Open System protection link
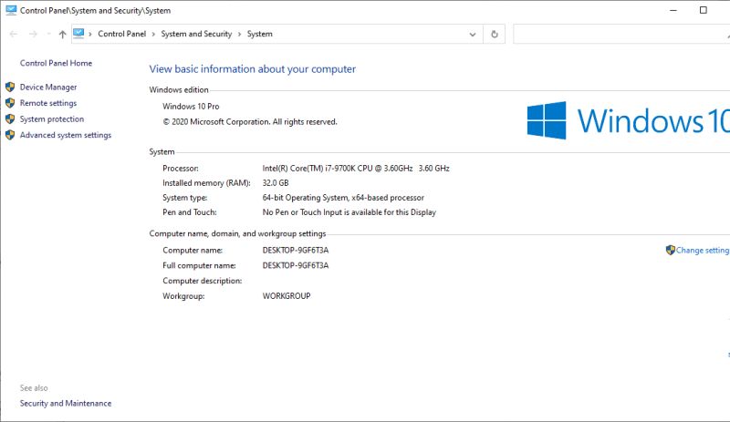The image size is (730, 422). coord(52,119)
